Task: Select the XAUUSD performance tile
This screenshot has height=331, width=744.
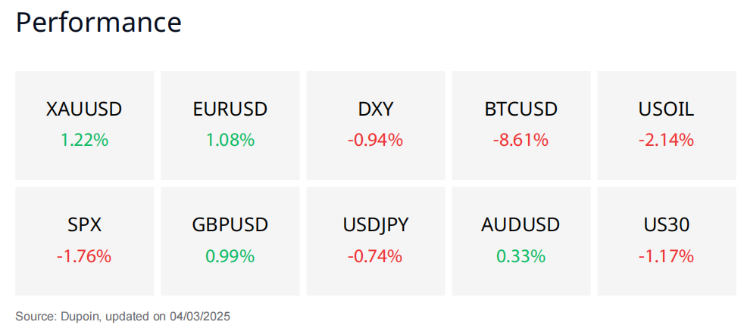Action: pyautogui.click(x=84, y=125)
